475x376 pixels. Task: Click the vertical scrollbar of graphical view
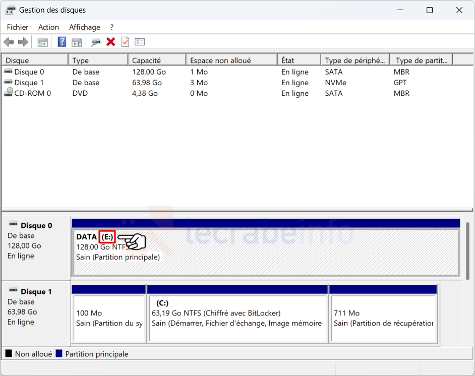(467, 250)
